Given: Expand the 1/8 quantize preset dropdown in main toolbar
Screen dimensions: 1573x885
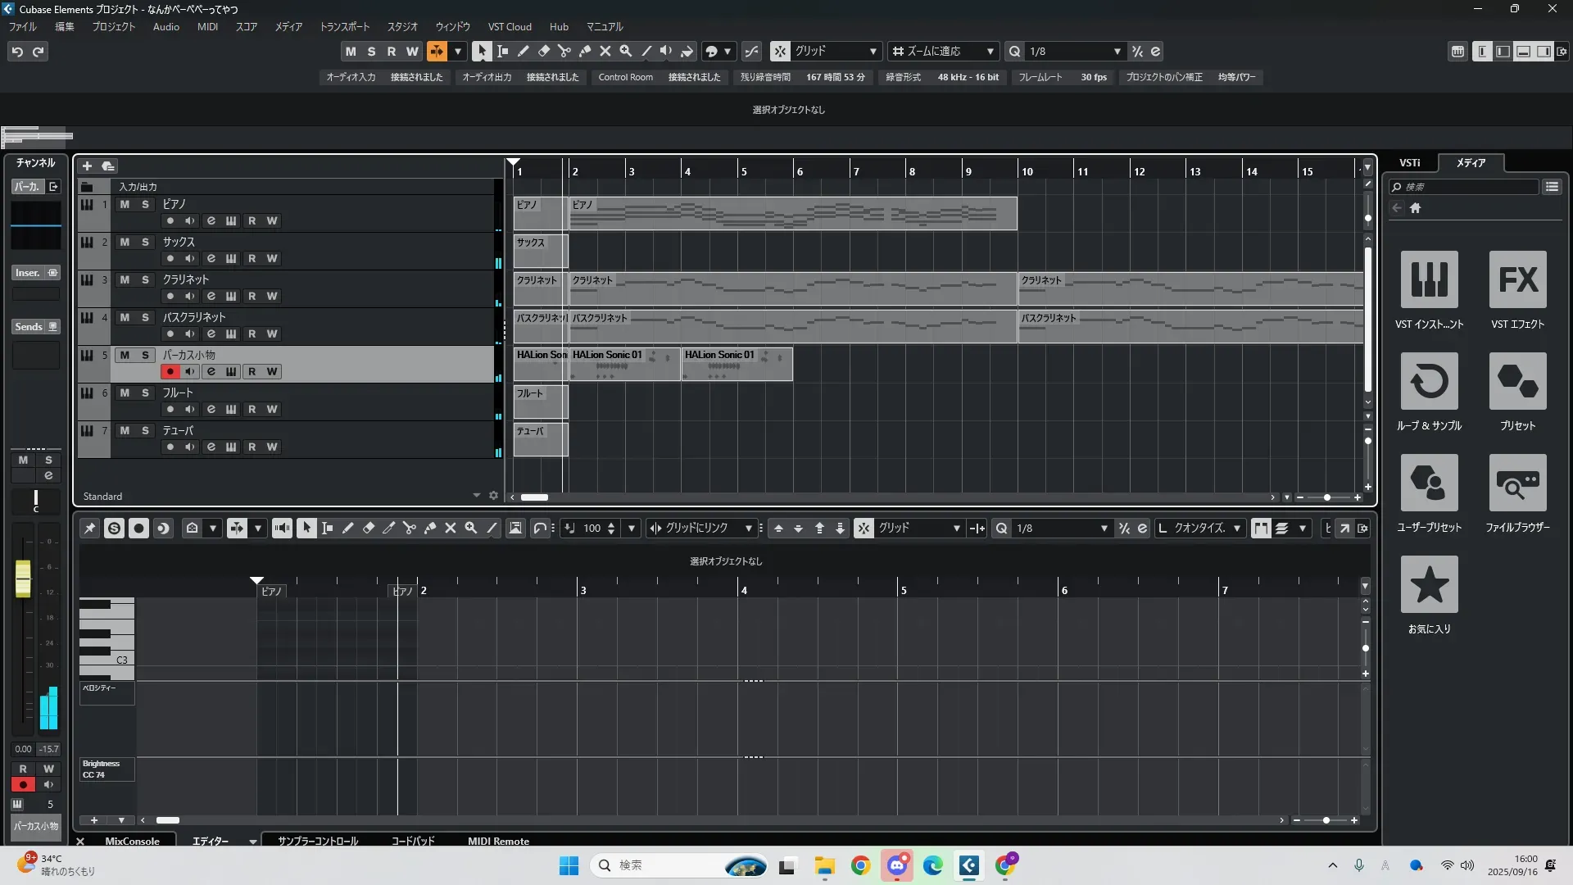Looking at the screenshot, I should tap(1117, 52).
